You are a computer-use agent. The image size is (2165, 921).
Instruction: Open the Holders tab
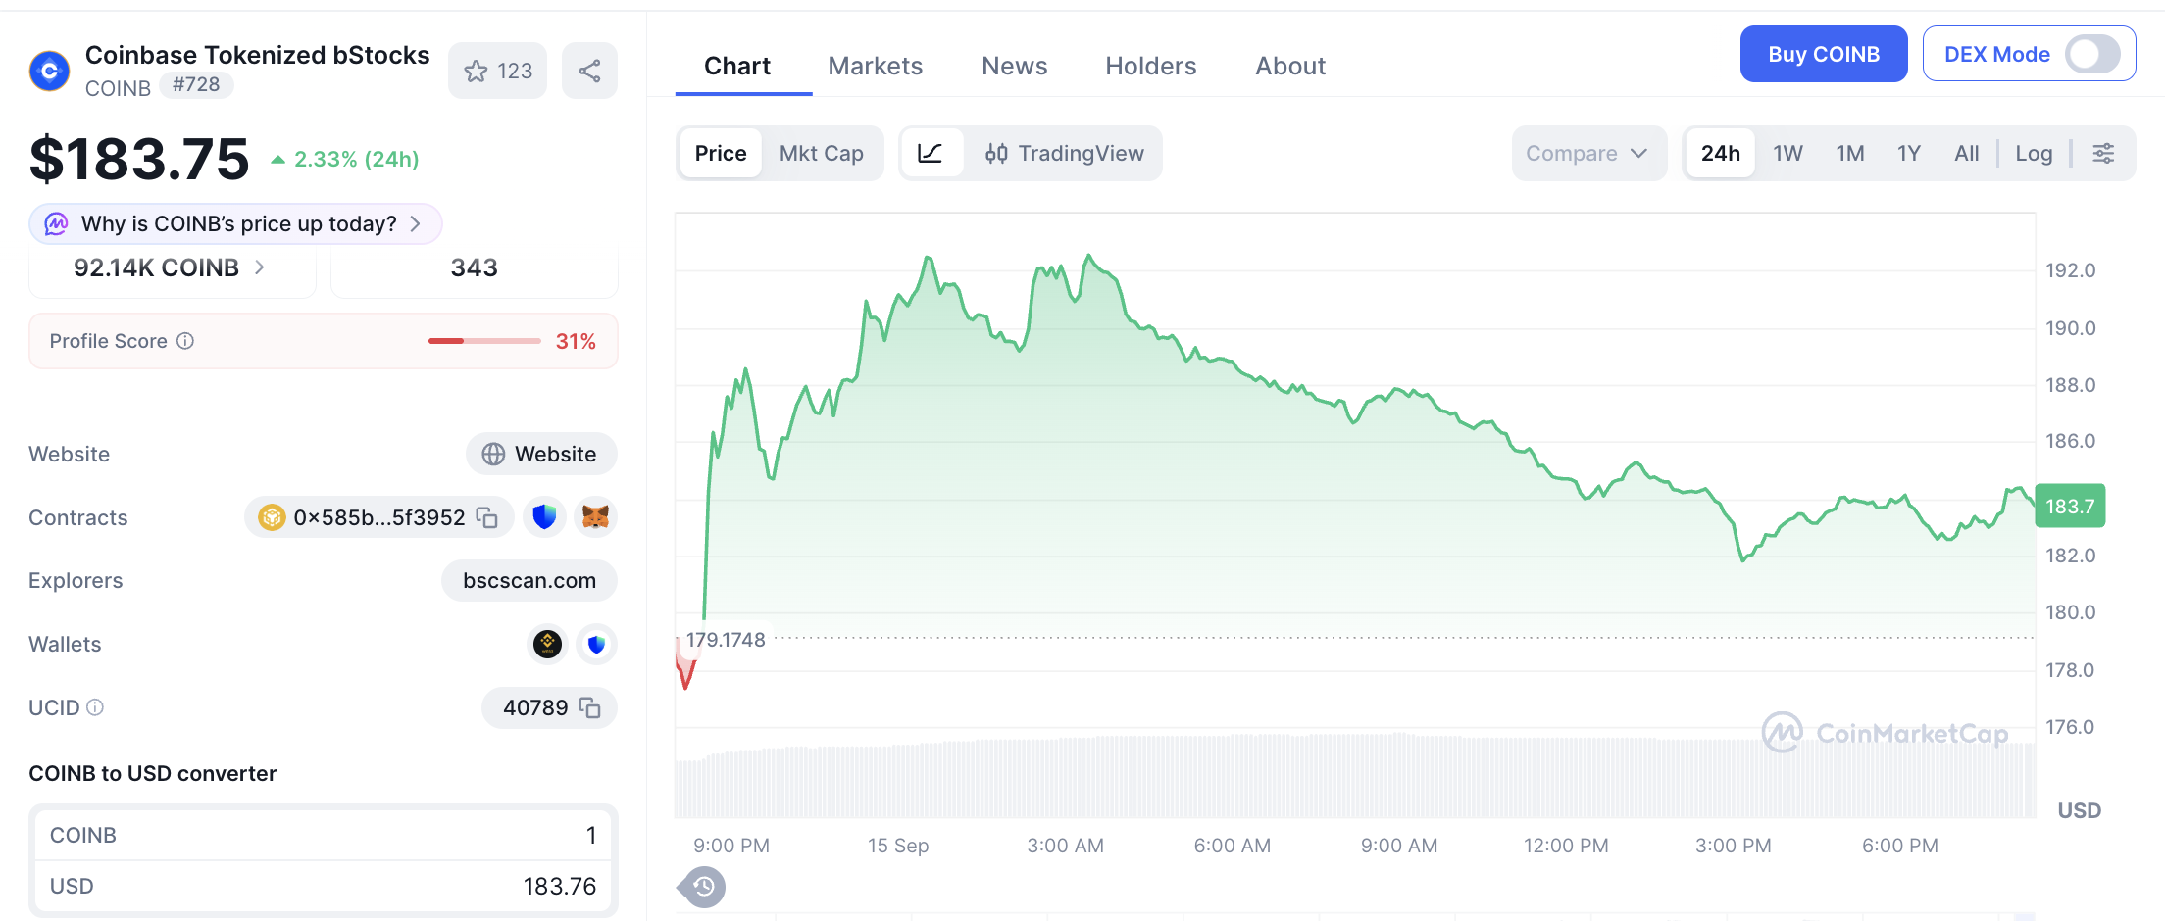[x=1150, y=66]
